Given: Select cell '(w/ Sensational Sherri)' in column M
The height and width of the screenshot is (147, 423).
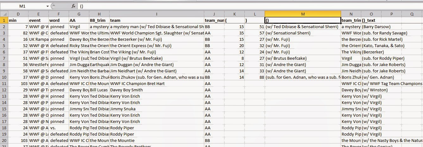Looking at the screenshot, I should click(303, 33).
